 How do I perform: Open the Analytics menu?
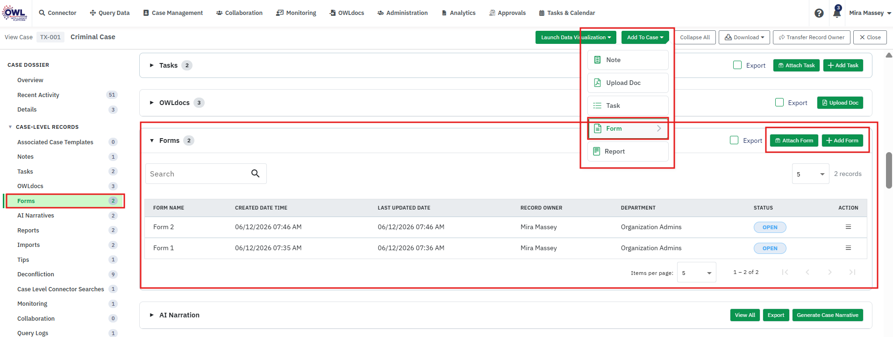[x=458, y=13]
